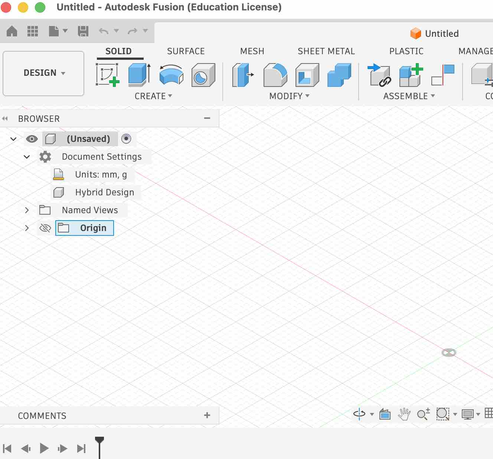This screenshot has width=493, height=459.
Task: Select the Untitled document tab
Action: click(x=434, y=33)
